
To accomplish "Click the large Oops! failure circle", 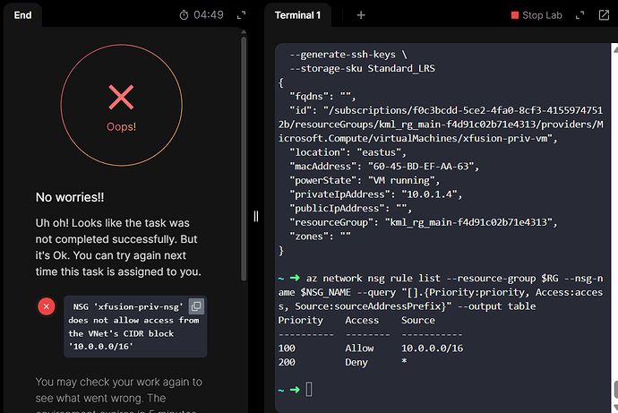I will [122, 101].
